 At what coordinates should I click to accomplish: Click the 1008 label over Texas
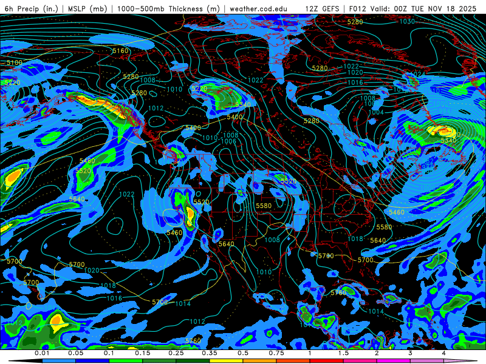pyautogui.click(x=272, y=240)
